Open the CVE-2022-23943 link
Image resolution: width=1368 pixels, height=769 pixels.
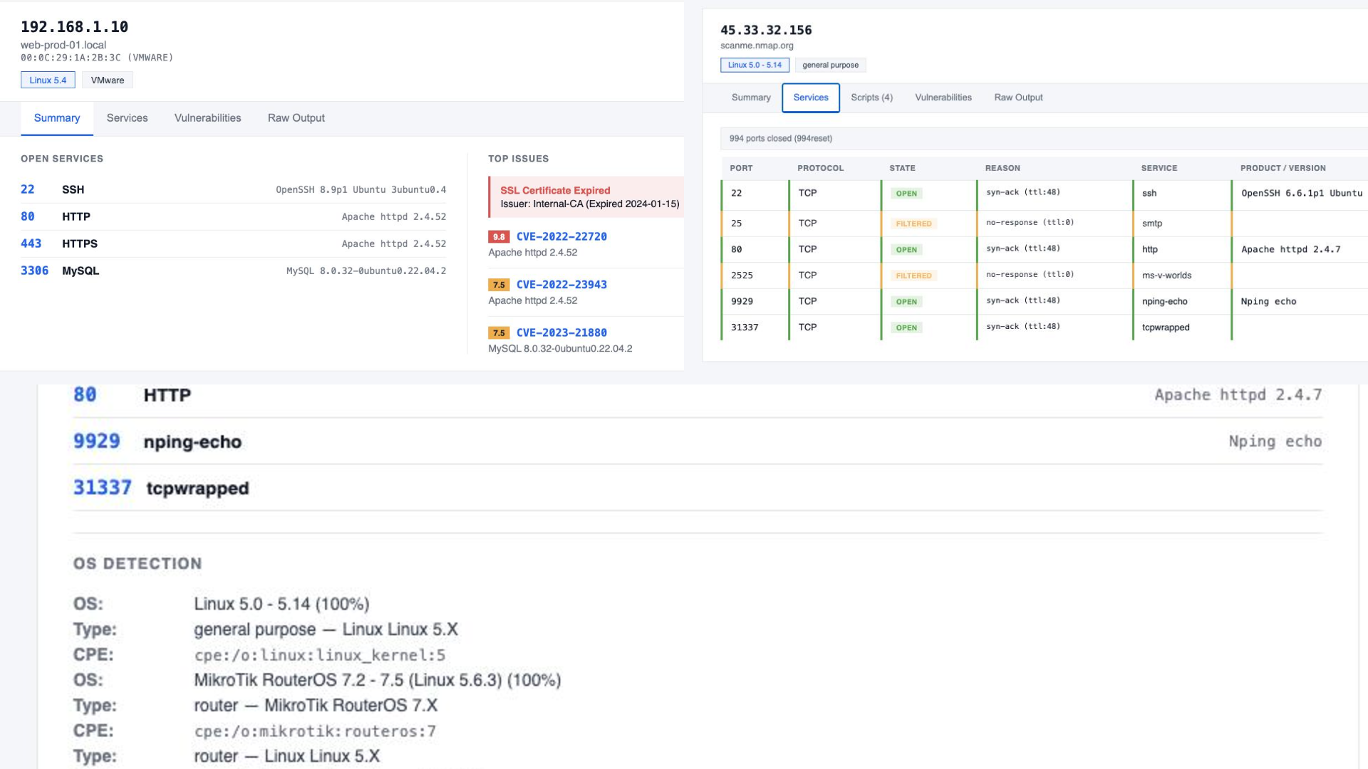click(561, 284)
